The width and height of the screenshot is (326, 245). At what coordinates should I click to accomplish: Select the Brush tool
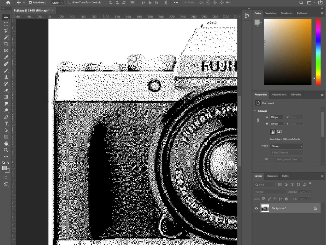coord(6,71)
